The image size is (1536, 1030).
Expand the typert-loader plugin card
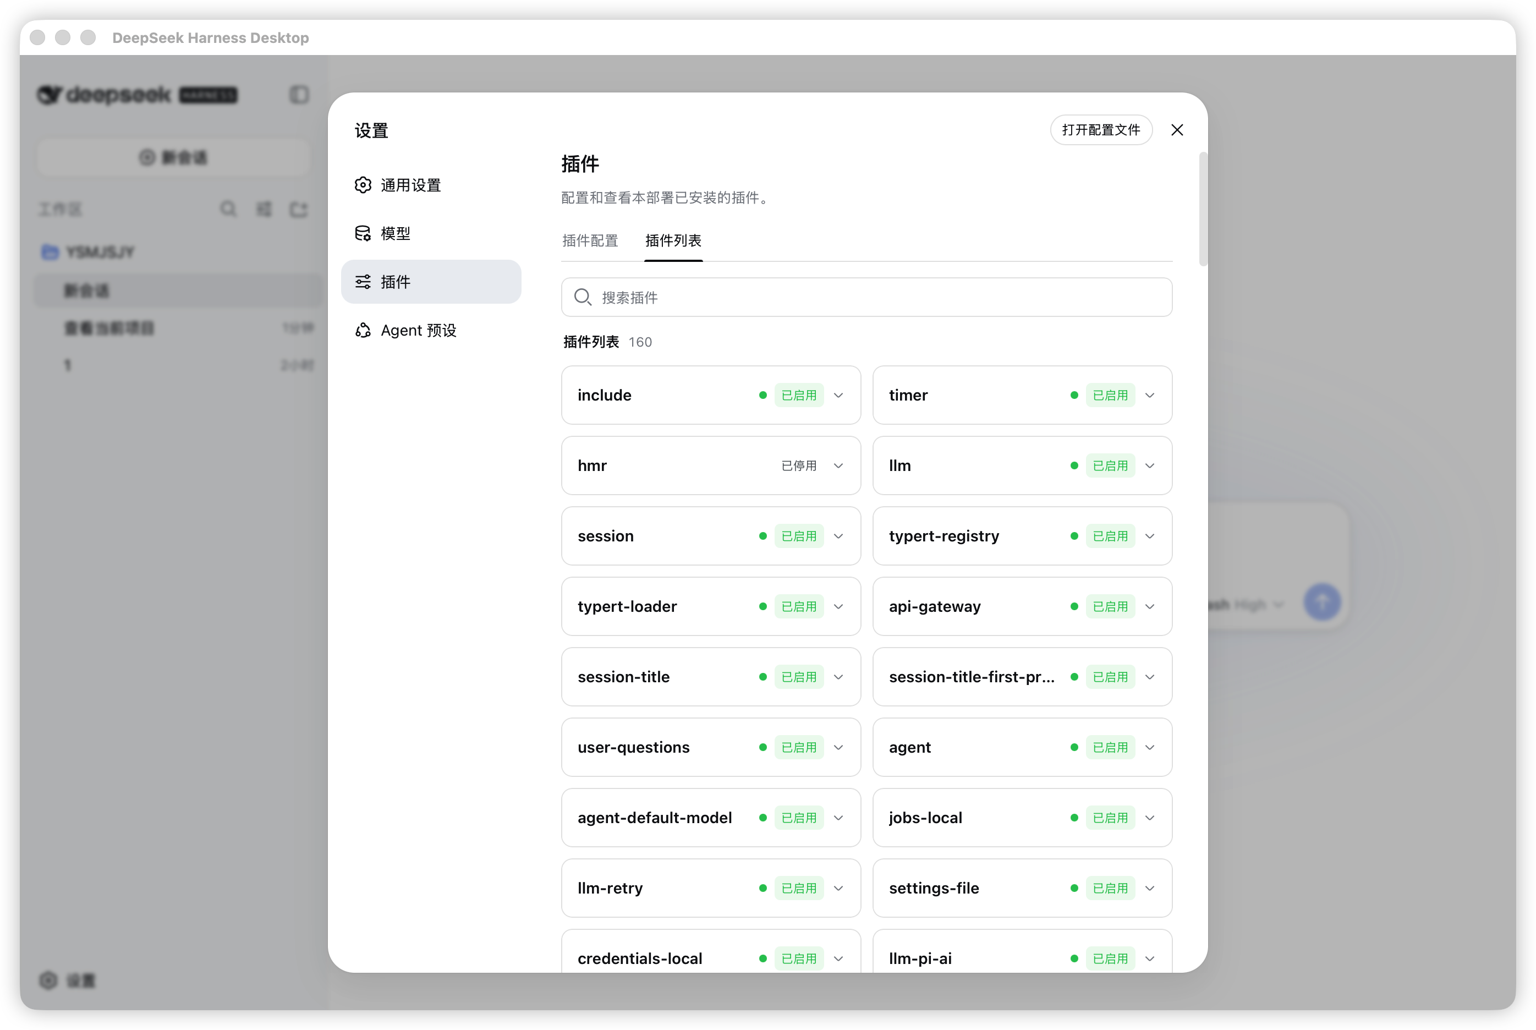(838, 606)
